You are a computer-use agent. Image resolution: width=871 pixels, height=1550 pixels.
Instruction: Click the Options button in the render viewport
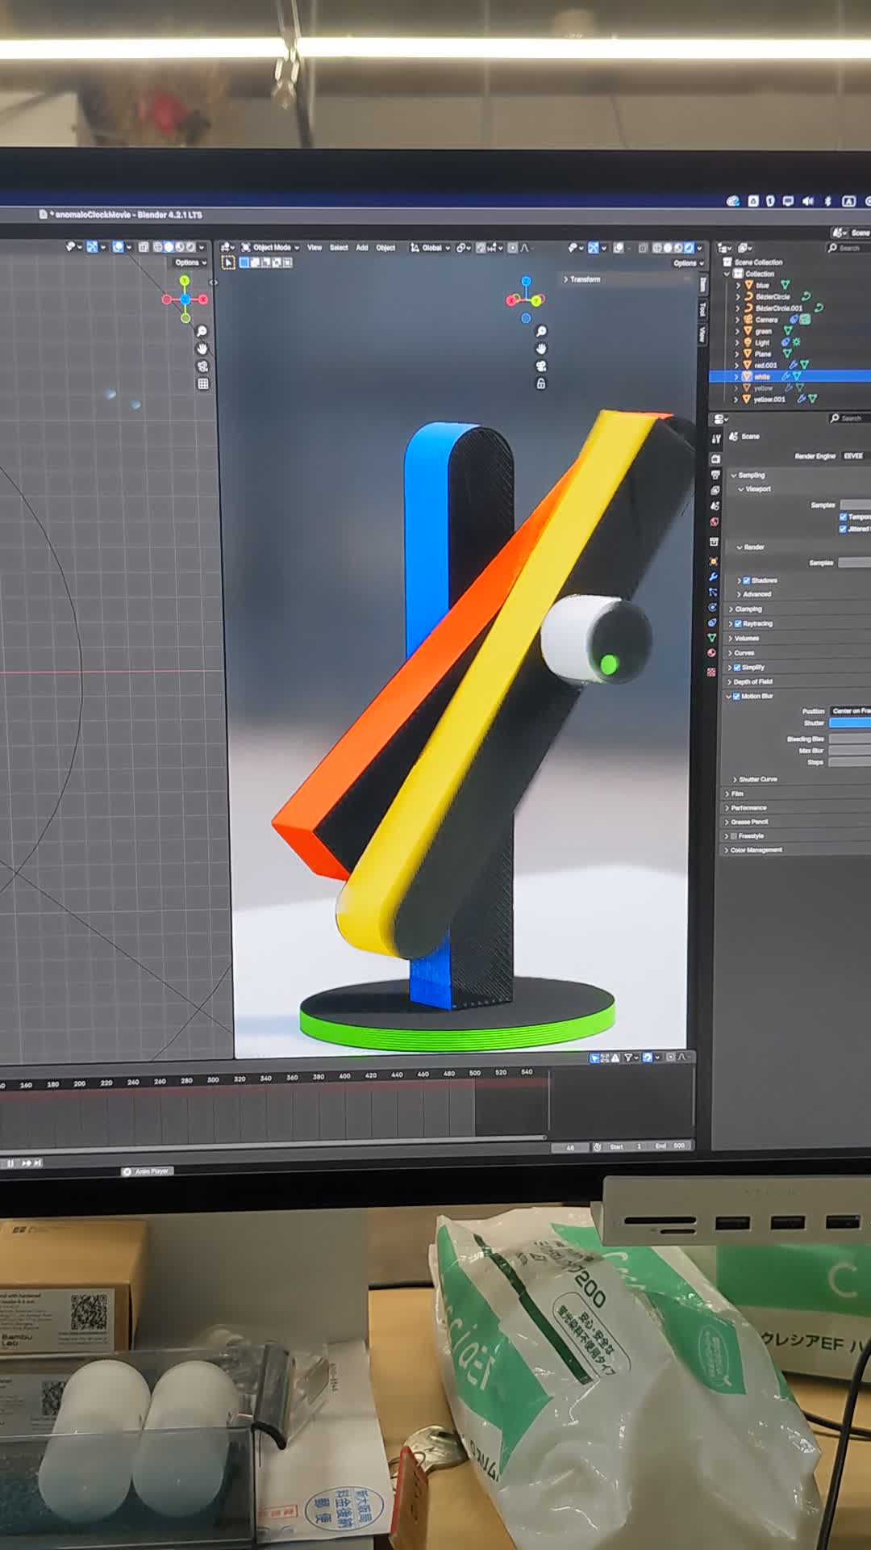click(x=688, y=263)
